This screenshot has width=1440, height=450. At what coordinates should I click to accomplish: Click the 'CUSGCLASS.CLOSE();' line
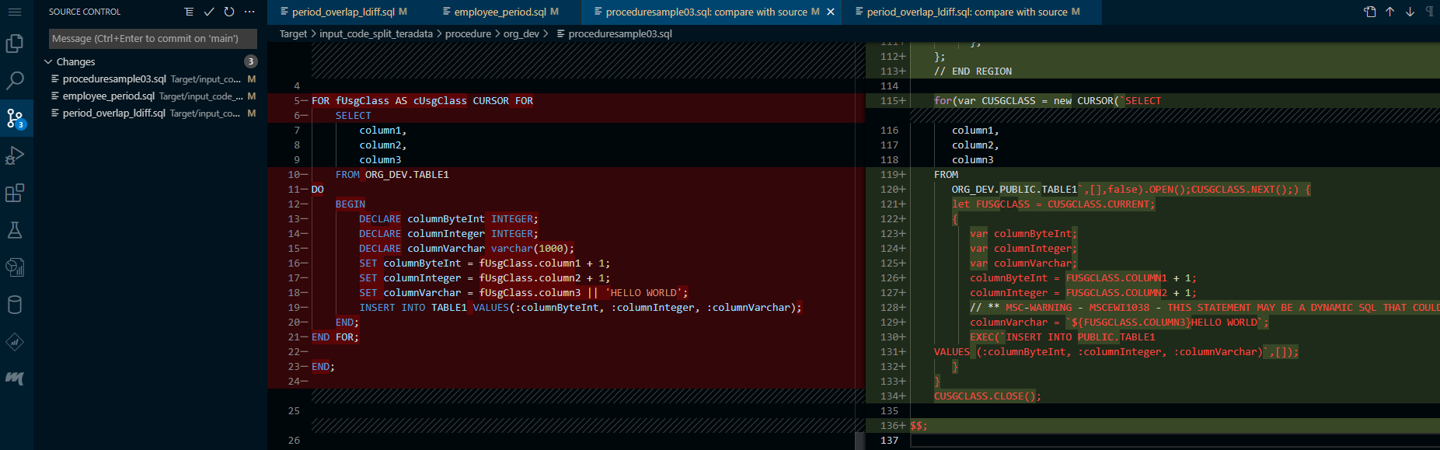987,396
